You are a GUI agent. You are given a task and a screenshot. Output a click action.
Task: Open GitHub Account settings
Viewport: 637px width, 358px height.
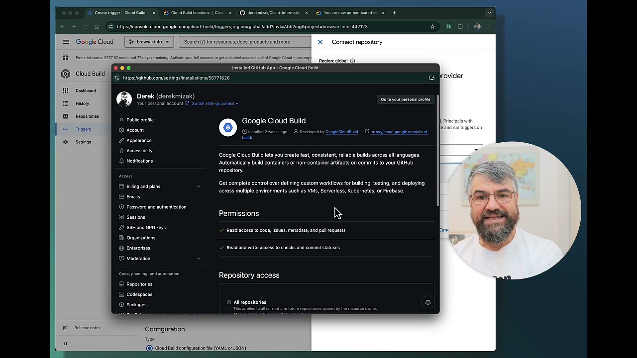click(x=135, y=130)
